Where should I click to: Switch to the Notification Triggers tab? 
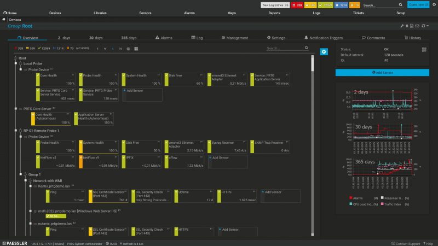tap(324, 38)
